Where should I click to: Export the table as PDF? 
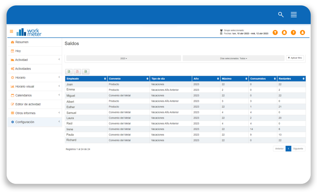tap(77, 71)
